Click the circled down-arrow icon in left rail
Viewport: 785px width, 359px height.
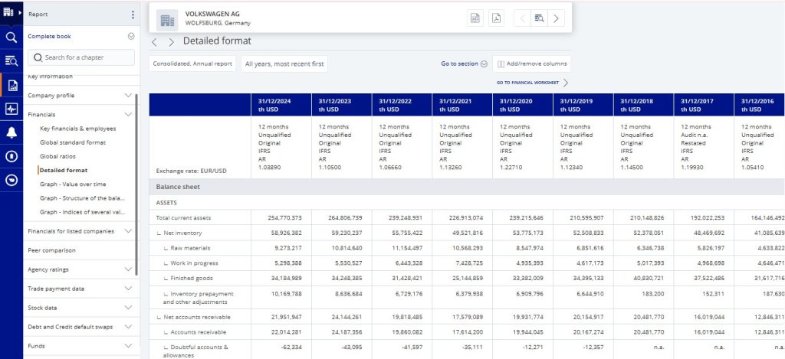click(x=11, y=180)
